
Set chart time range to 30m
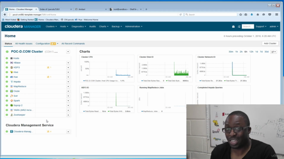(231, 52)
